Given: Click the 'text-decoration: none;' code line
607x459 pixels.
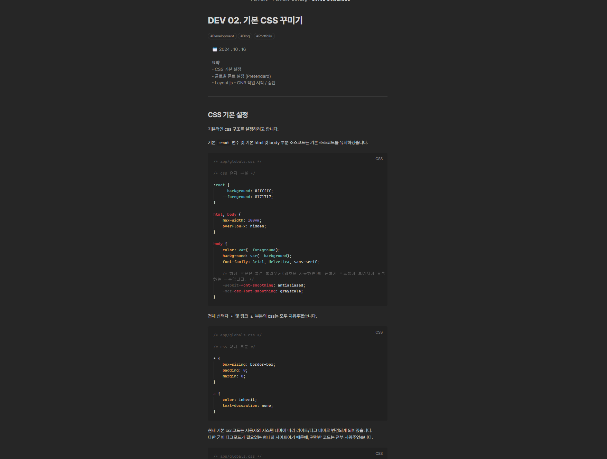Looking at the screenshot, I should point(248,406).
